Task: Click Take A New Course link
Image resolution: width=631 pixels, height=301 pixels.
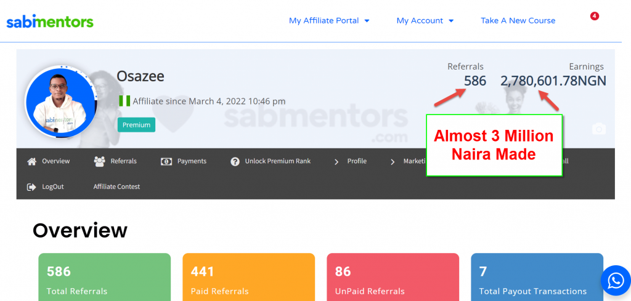Action: tap(518, 20)
